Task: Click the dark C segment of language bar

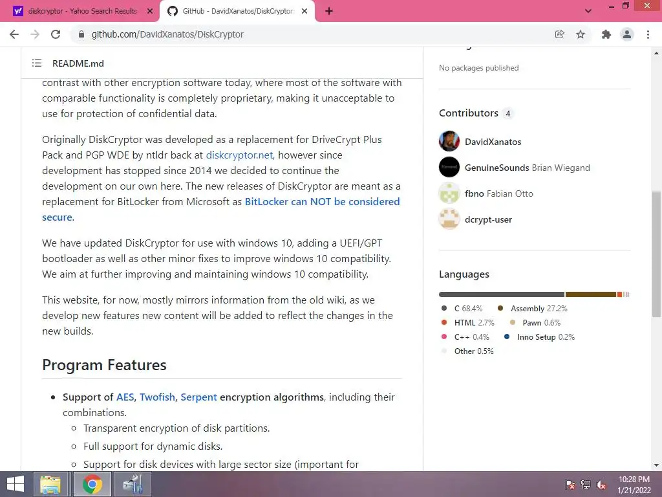Action: tap(502, 294)
